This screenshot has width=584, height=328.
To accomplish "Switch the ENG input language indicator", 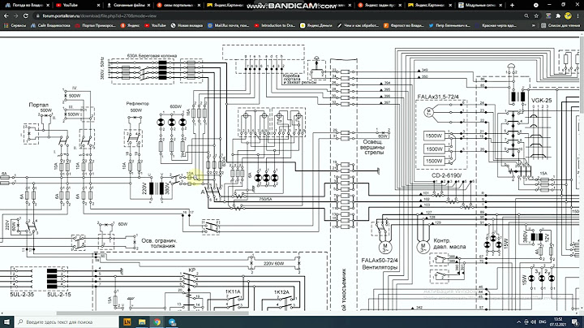I will pos(543,322).
